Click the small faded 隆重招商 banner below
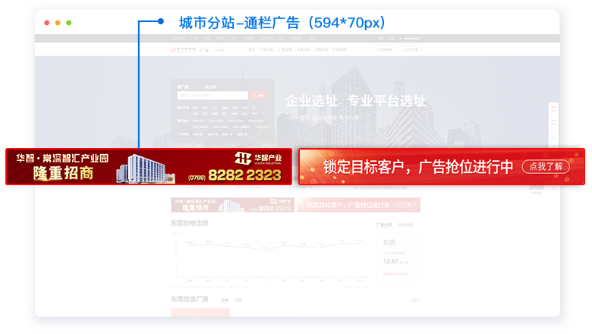This screenshot has width=592, height=334. point(232,205)
